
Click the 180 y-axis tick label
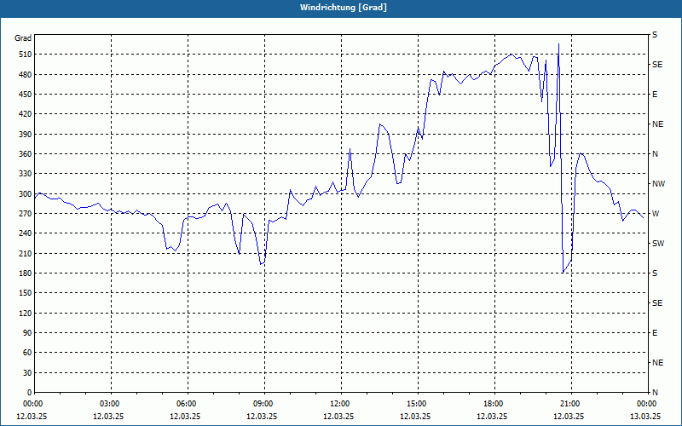tap(26, 273)
